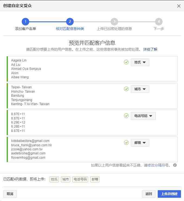Click the green check icon next to 邮箱
The width and height of the screenshot is (184, 201).
(x=126, y=142)
